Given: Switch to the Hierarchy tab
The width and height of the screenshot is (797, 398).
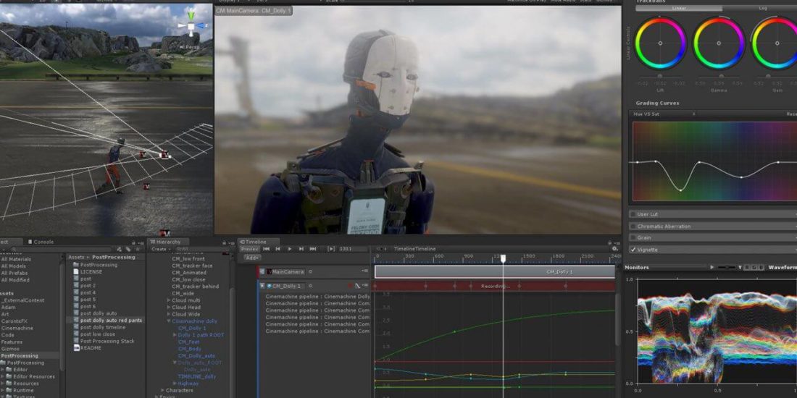Looking at the screenshot, I should [x=168, y=242].
